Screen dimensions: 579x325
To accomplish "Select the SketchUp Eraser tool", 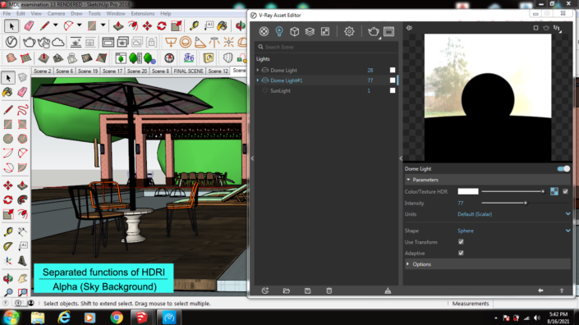I will [x=29, y=25].
